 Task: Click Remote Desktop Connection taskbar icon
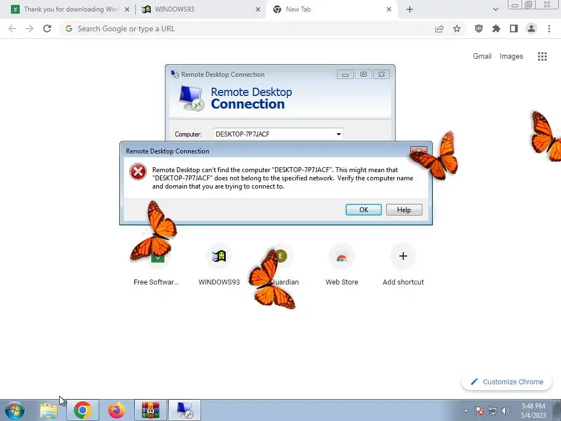(x=185, y=410)
